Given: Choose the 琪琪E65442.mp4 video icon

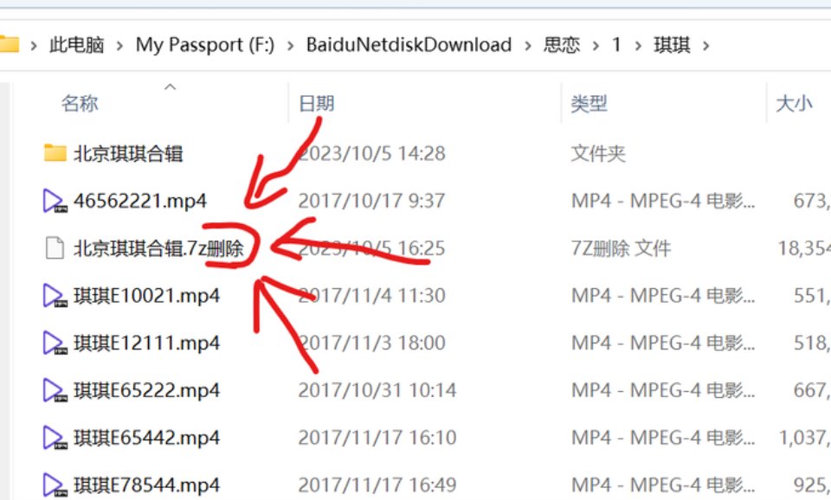Looking at the screenshot, I should [55, 438].
